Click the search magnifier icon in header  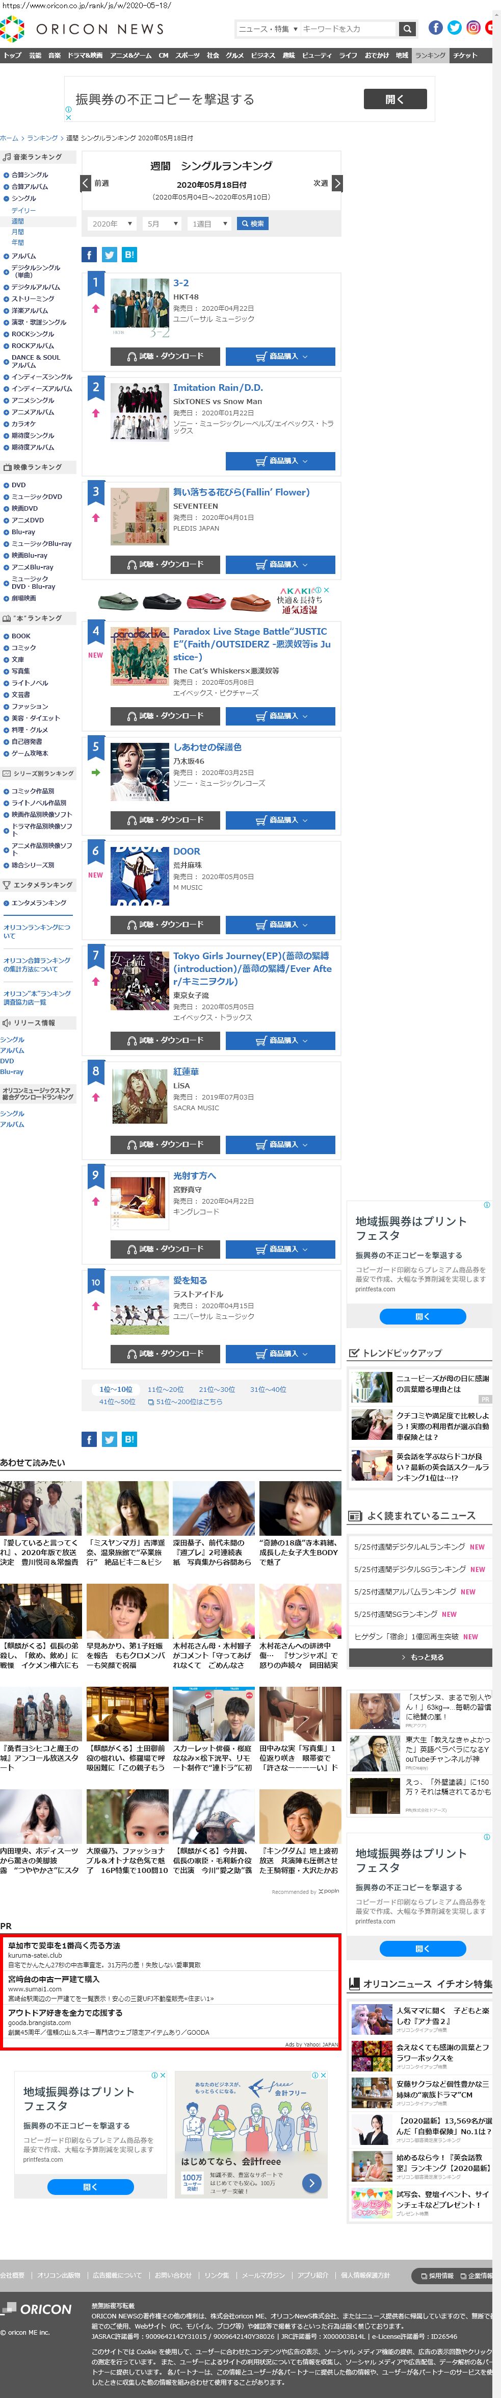[407, 29]
